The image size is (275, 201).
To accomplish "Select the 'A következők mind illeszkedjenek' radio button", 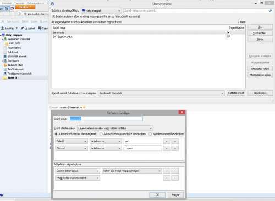I will tap(56, 134).
